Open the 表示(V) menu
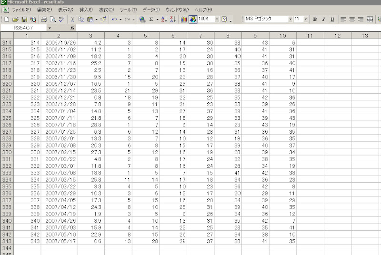This screenshot has width=381, height=255. click(x=66, y=10)
